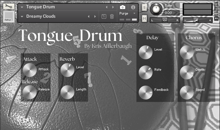The width and height of the screenshot is (220, 130).
Task: Click the Dreamy Clouds snapshot name
Action: pyautogui.click(x=41, y=16)
